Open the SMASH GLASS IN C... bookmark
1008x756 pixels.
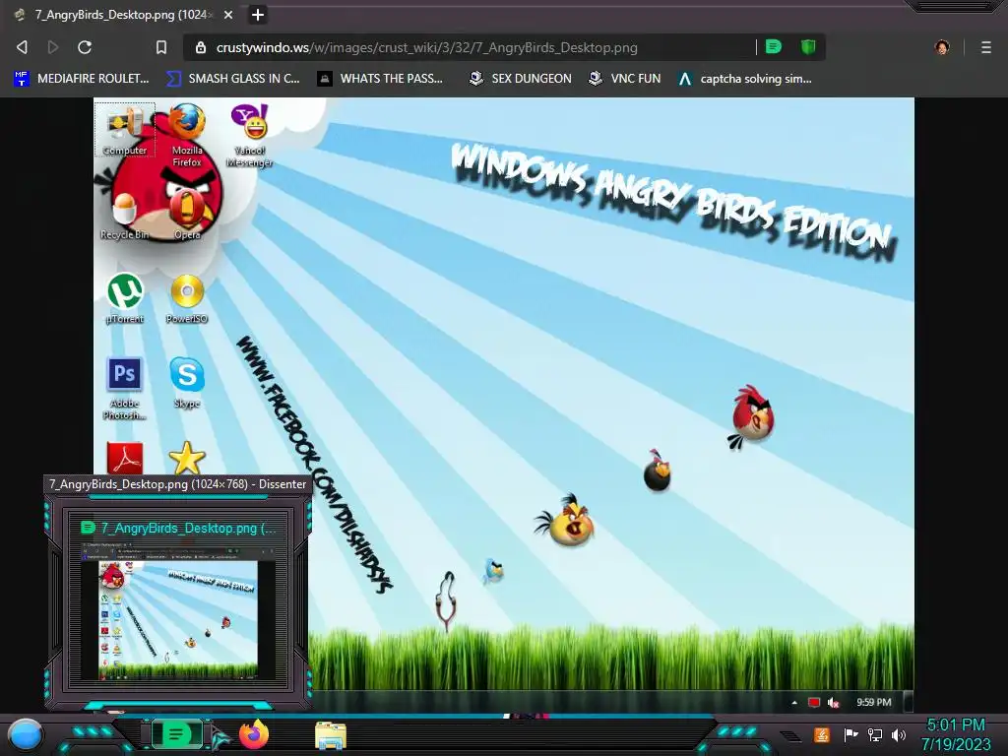click(x=233, y=79)
